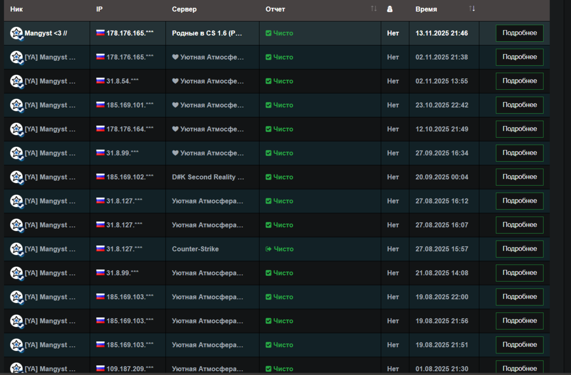Click the Родные в CS 1.6 server name
Viewport: 571px width, 375px height.
point(207,33)
